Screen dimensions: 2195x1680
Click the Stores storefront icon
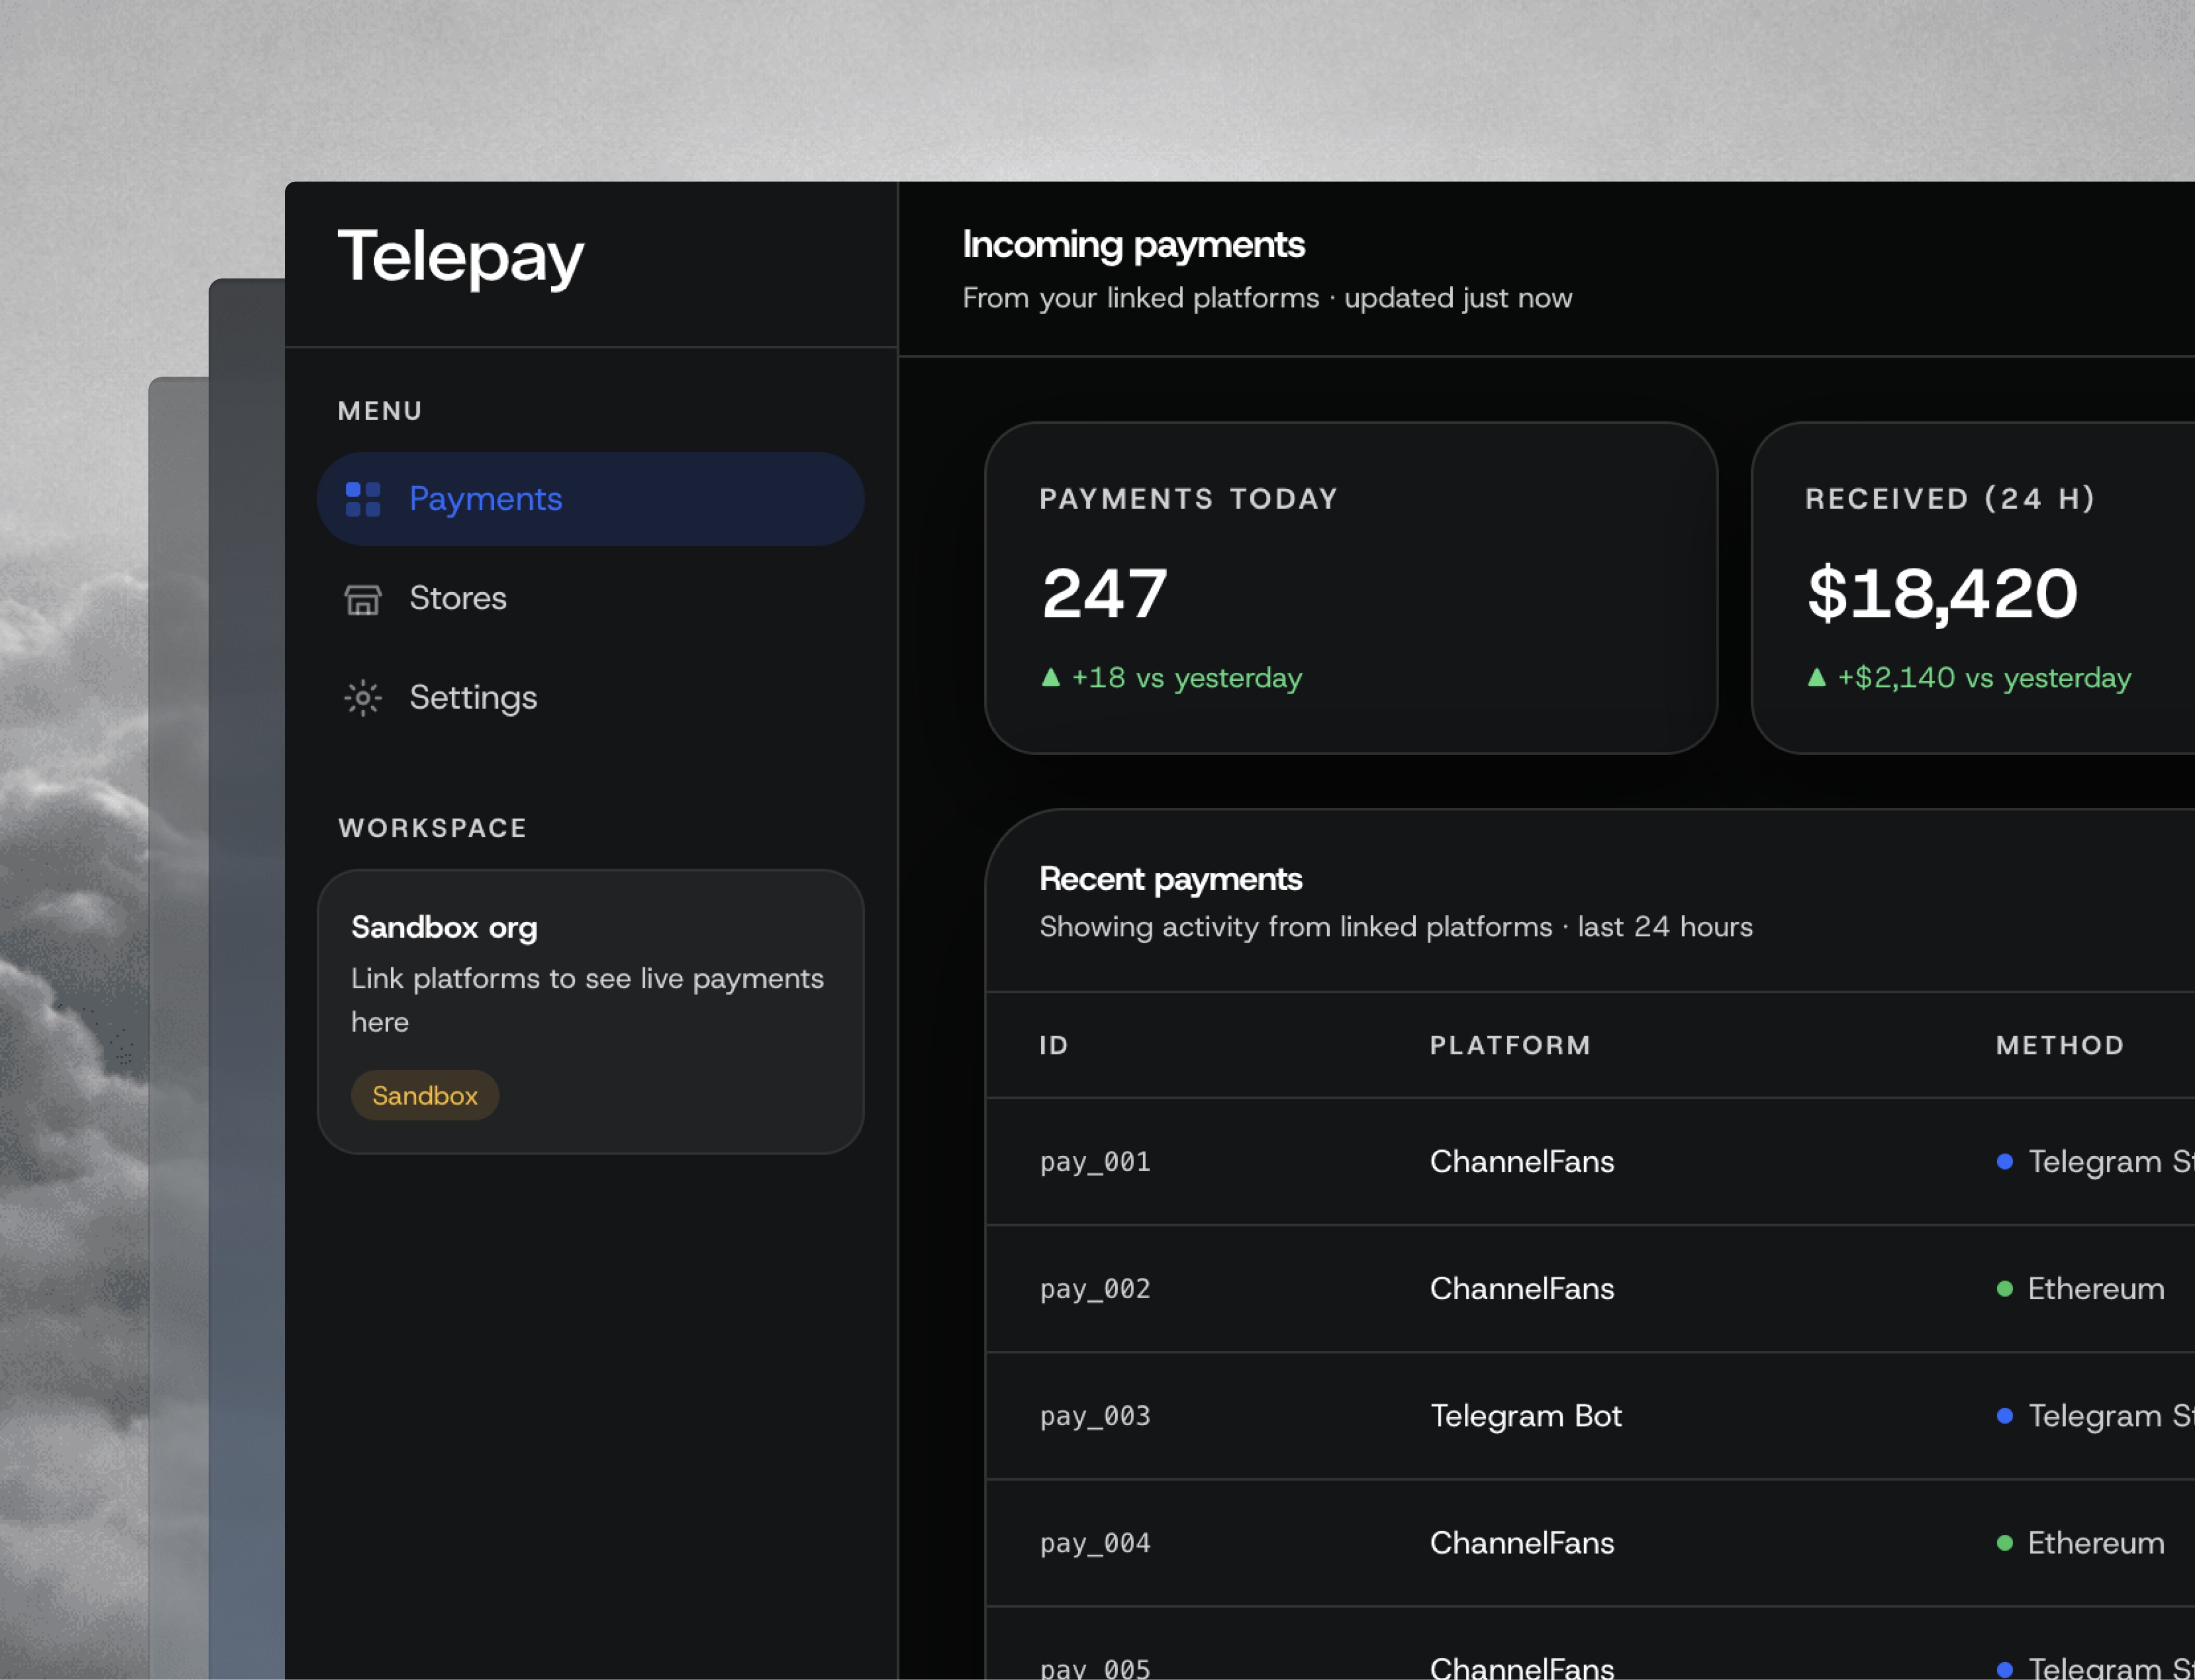[x=362, y=599]
